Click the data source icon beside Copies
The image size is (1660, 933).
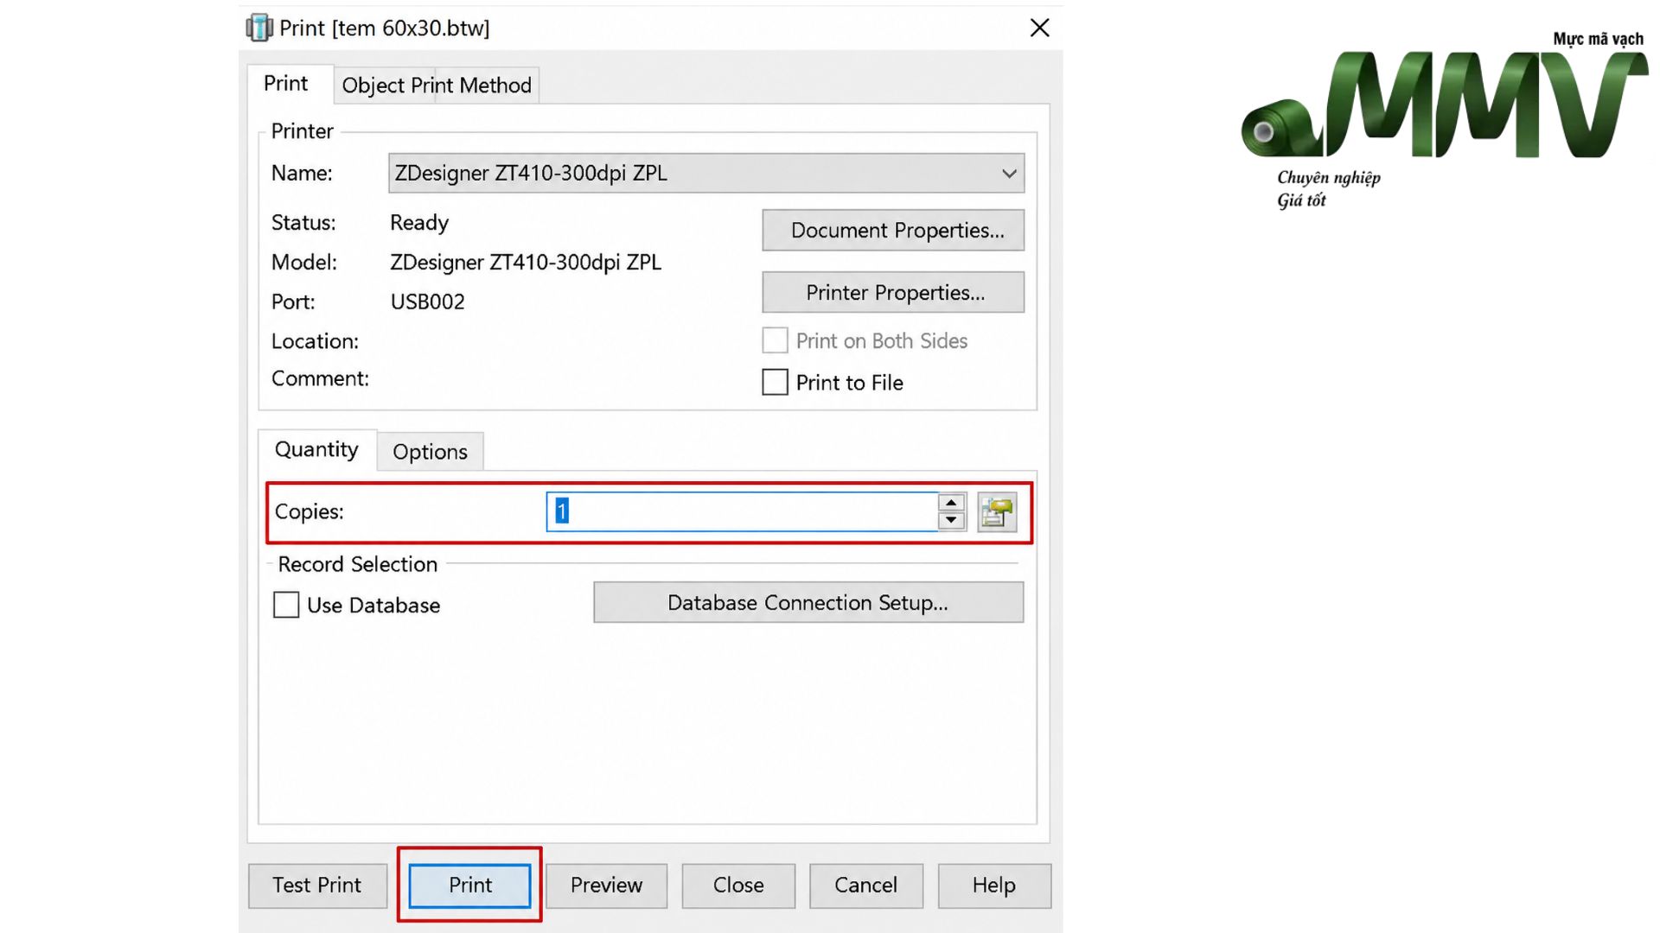997,511
